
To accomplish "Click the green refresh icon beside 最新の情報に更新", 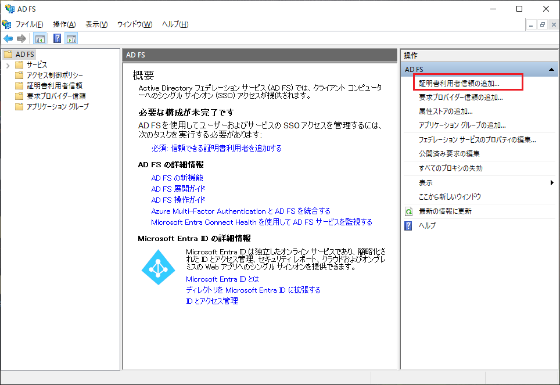I will pos(408,211).
